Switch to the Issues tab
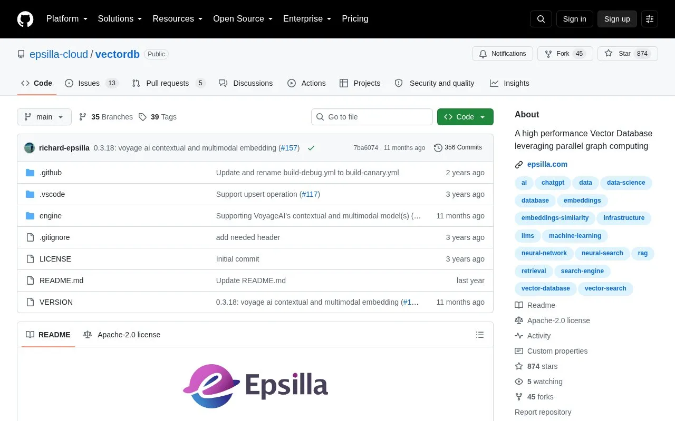The image size is (675, 421). [92, 83]
